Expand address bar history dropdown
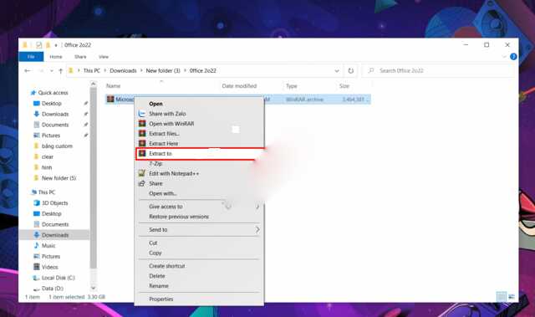 tap(337, 70)
